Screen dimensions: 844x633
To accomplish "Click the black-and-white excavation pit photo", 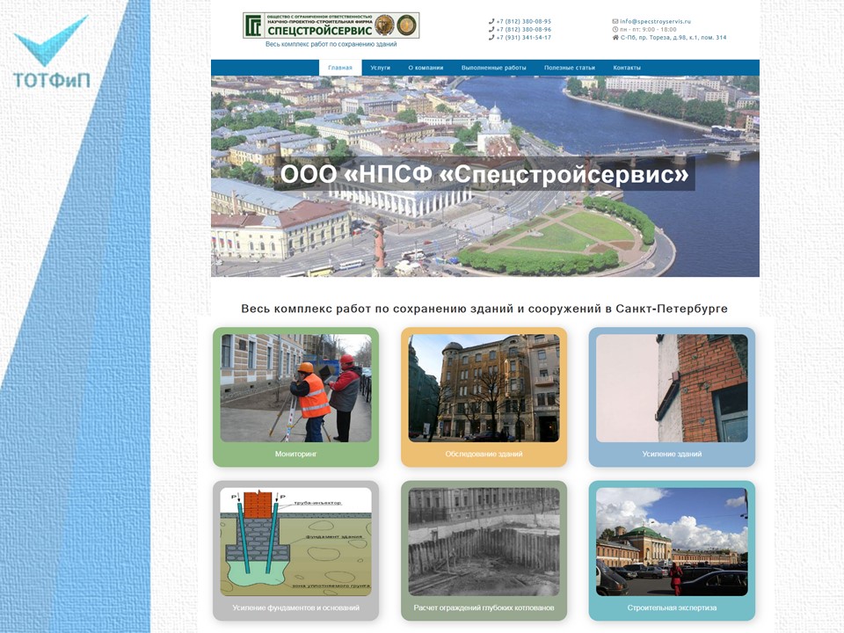I will (x=484, y=542).
